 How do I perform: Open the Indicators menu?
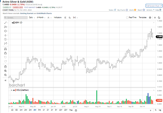click(x=58, y=17)
